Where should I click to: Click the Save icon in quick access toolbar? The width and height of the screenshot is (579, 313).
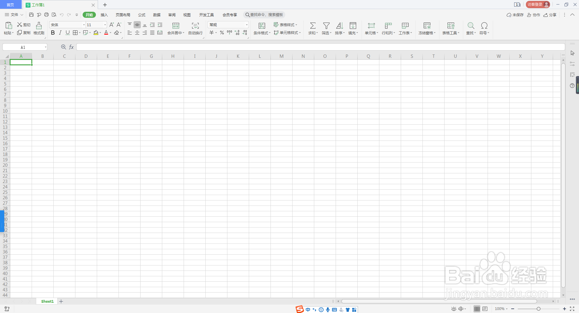[31, 15]
